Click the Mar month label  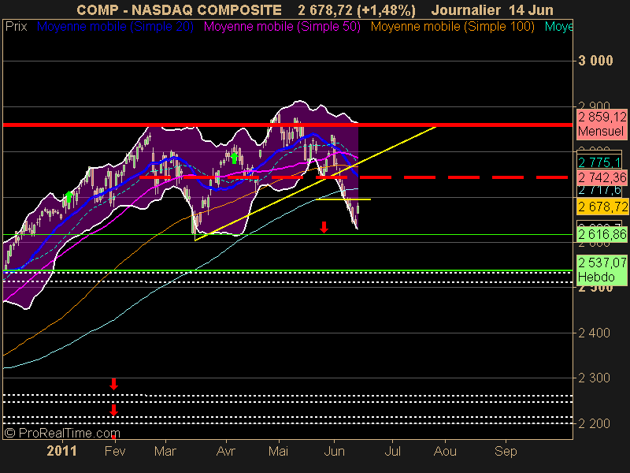[165, 451]
